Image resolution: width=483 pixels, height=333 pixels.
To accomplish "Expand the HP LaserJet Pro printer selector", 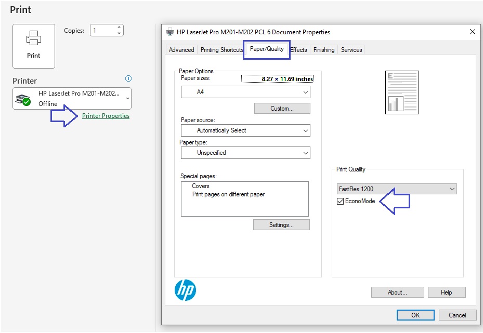I will tap(72, 99).
